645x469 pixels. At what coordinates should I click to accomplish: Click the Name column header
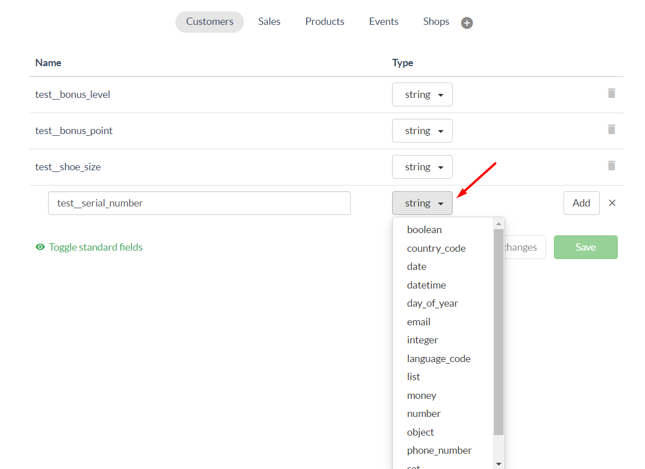point(48,63)
